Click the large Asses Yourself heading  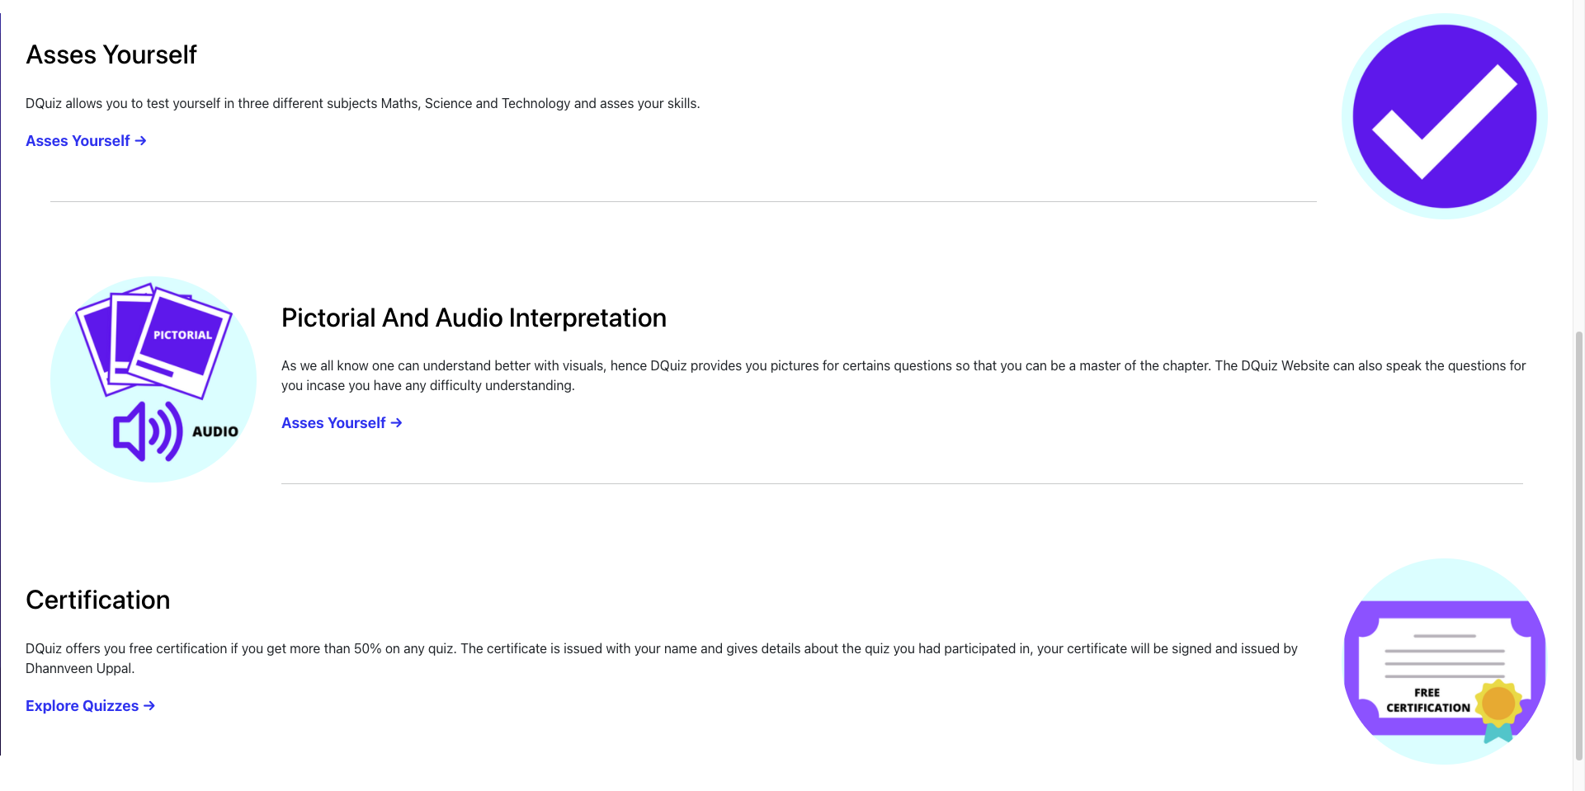click(x=111, y=55)
